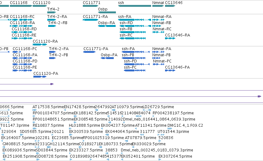Screen dimensions: 263x161
Task: Click feature Dmel_neb_003245_0183_0379.3prime
Action: pos(157,150)
